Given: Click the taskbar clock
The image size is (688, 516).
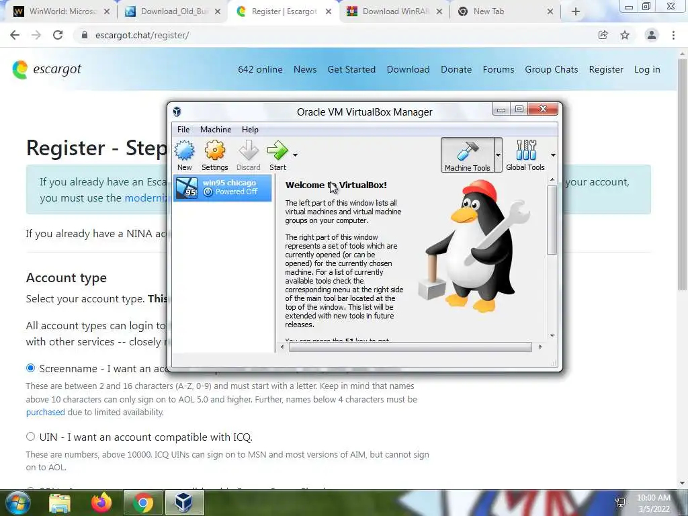Looking at the screenshot, I should point(653,503).
